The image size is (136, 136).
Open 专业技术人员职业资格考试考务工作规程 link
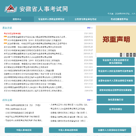point(68,109)
